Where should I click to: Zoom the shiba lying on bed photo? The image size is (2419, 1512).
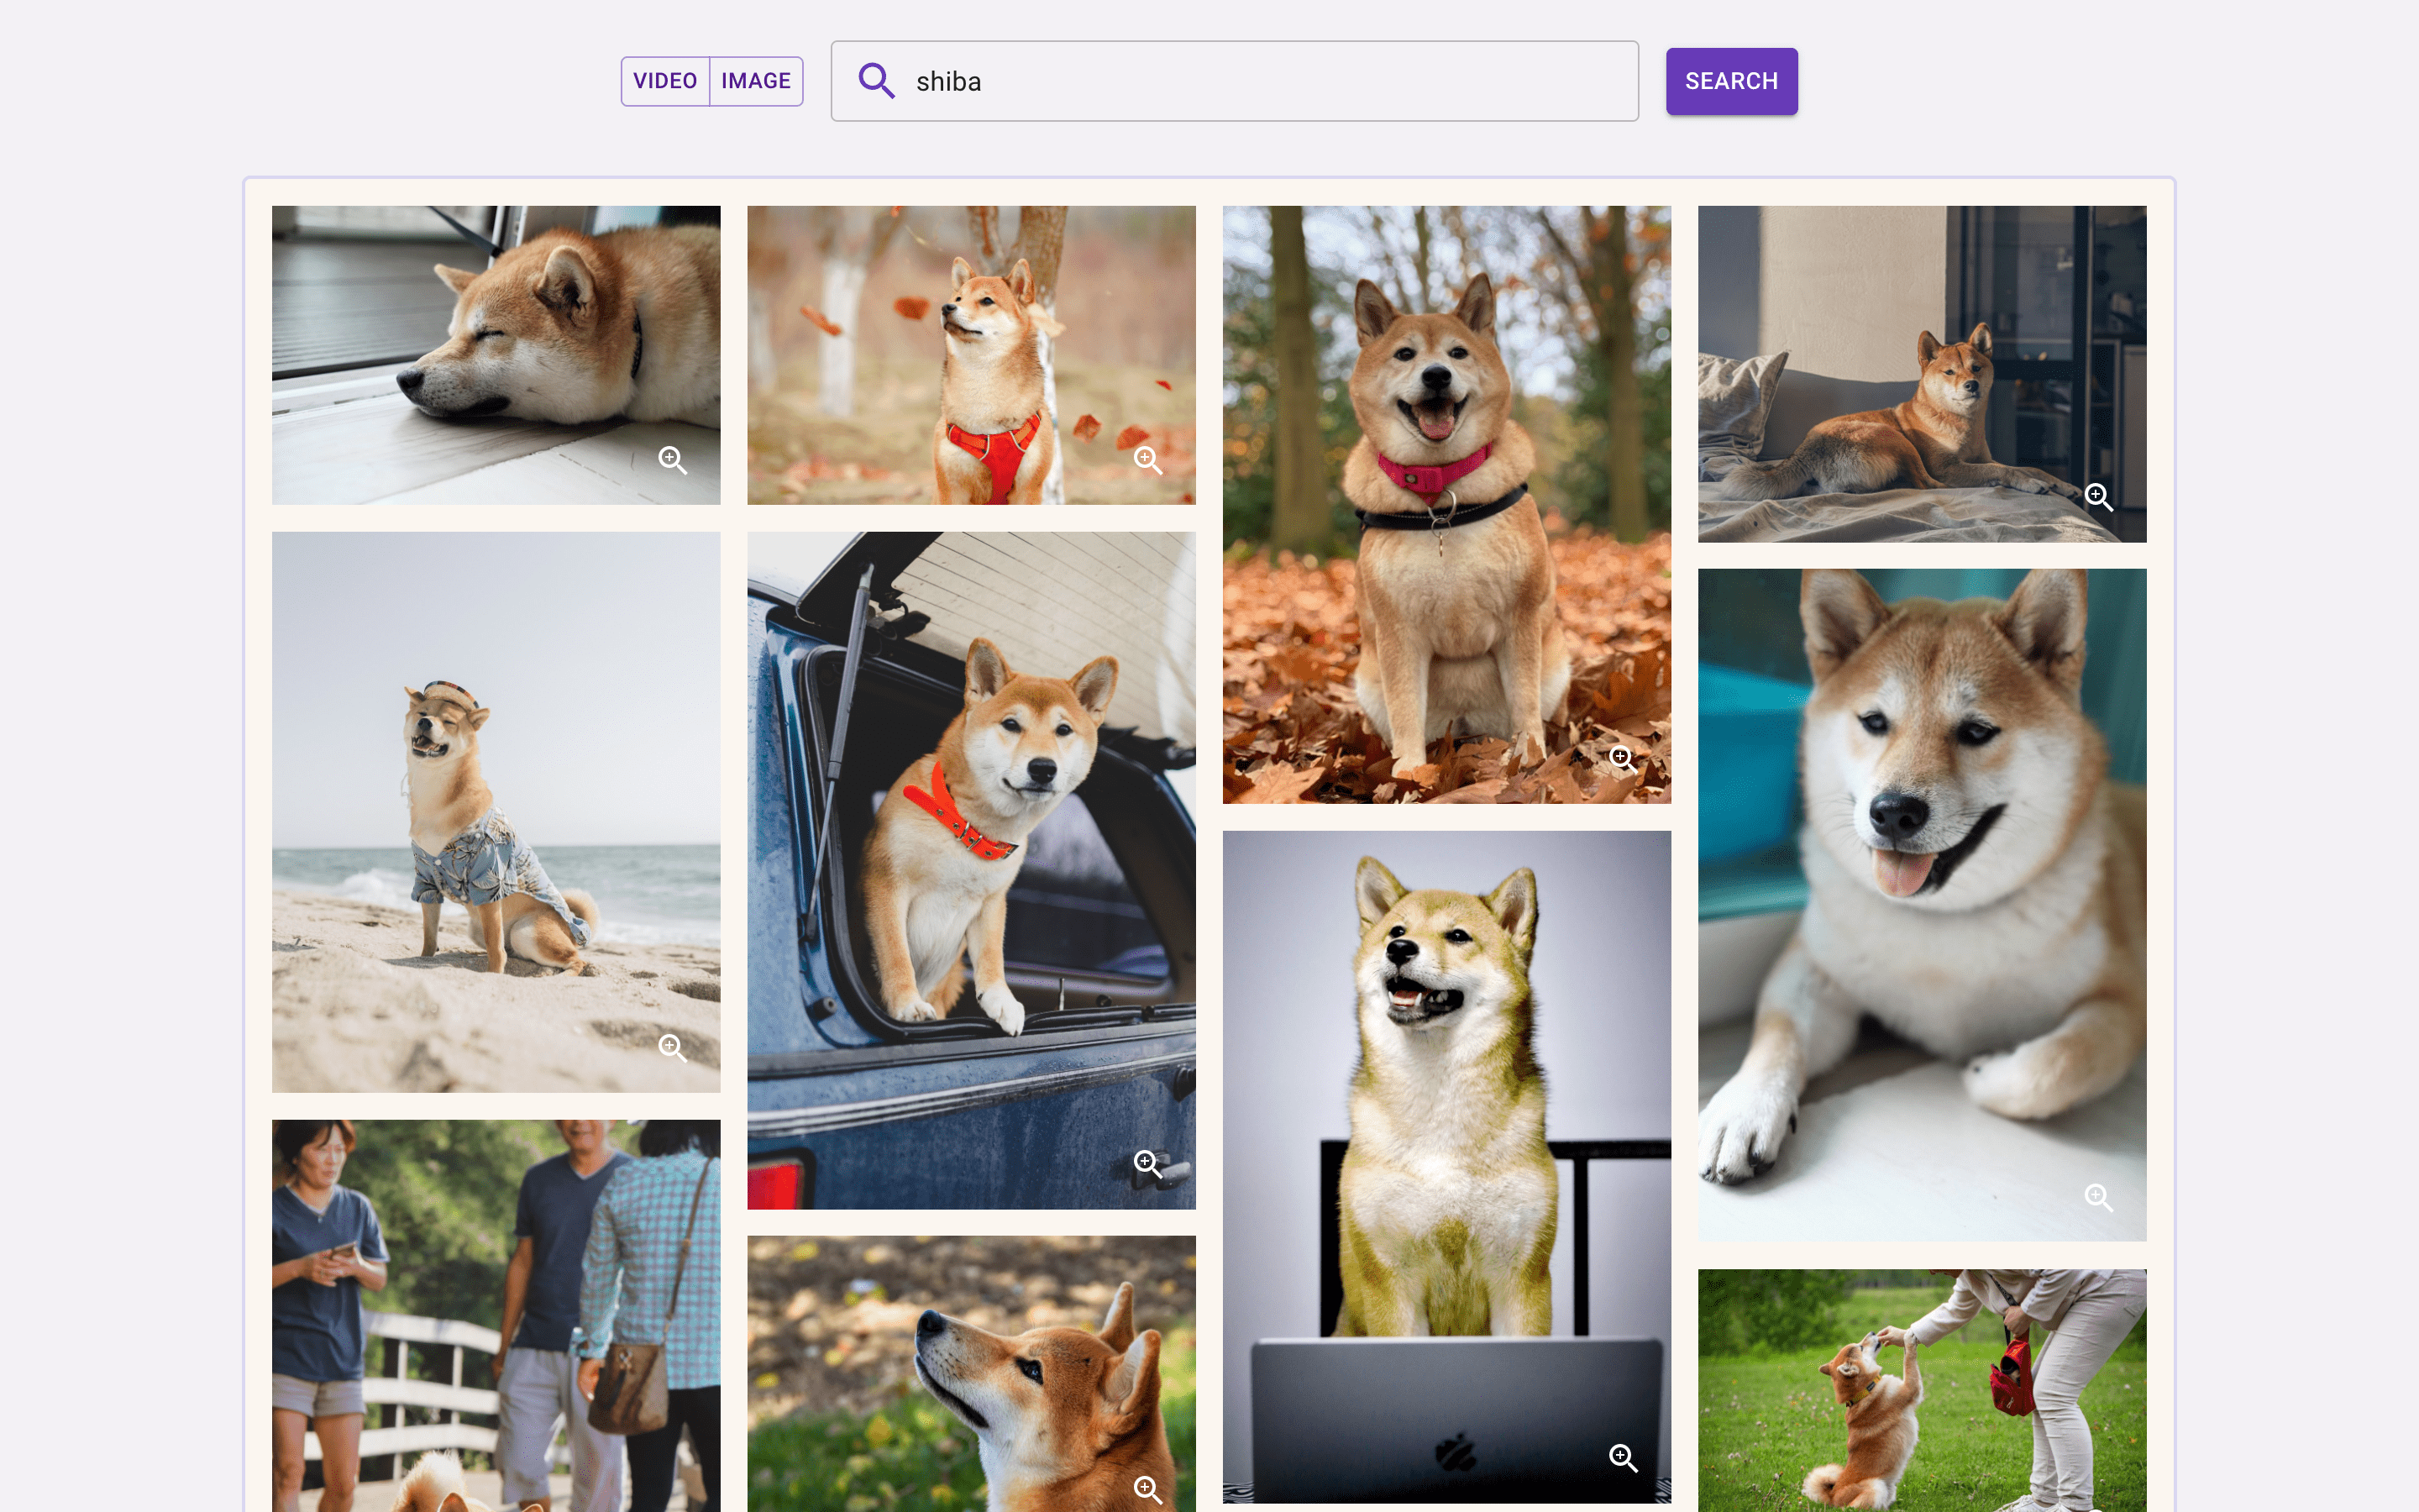(x=2098, y=497)
